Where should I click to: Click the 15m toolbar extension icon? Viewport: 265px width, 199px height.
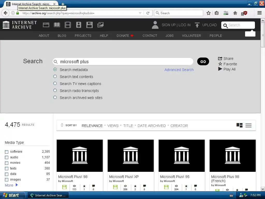(226, 13)
